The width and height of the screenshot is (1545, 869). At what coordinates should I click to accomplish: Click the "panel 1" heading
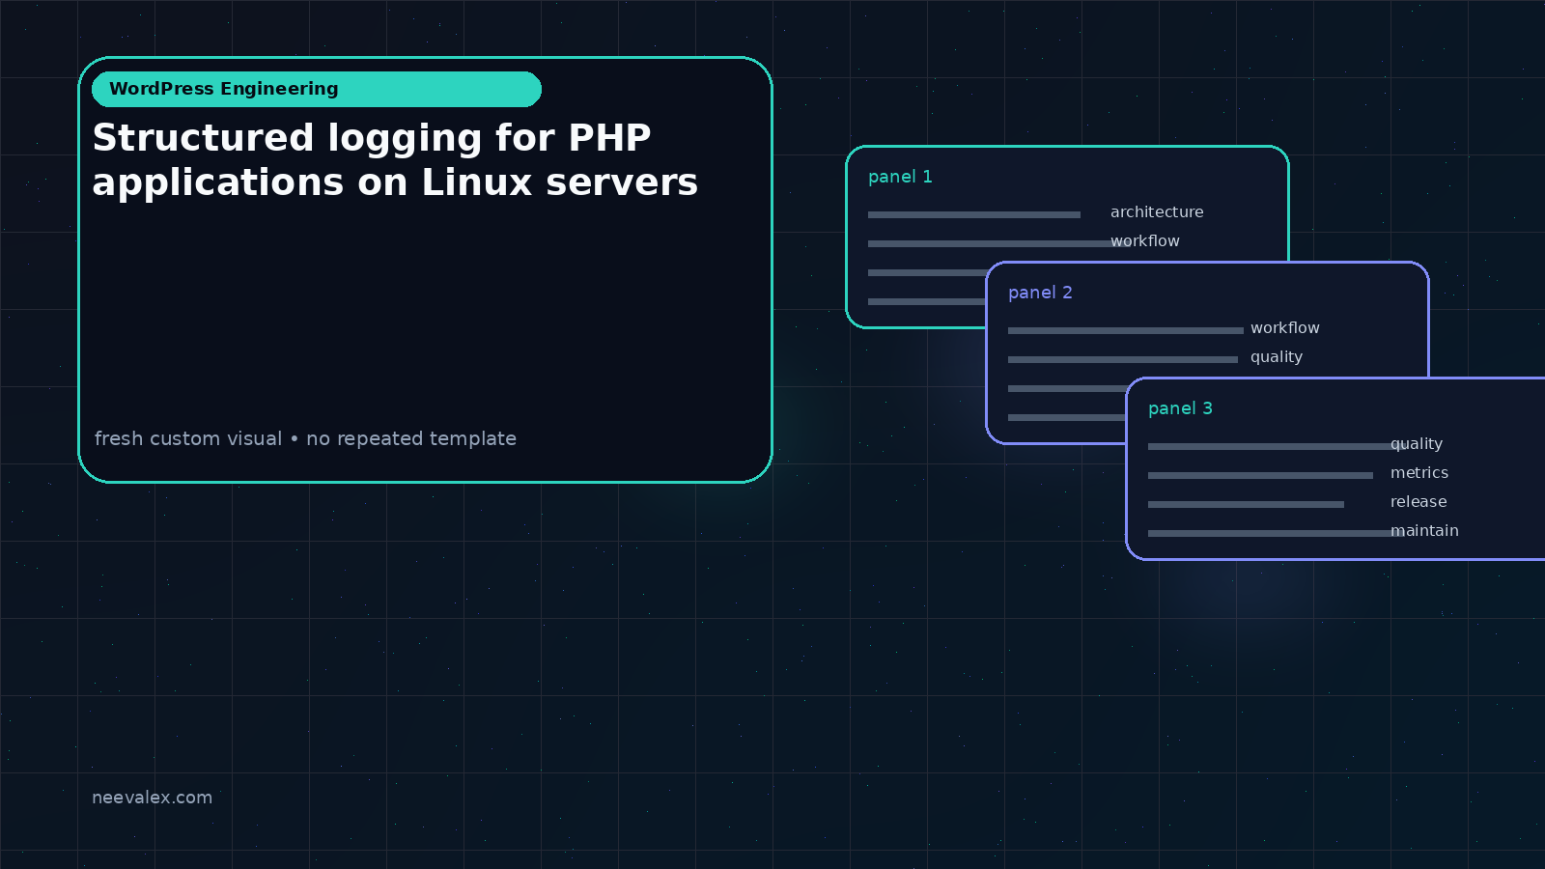click(900, 177)
